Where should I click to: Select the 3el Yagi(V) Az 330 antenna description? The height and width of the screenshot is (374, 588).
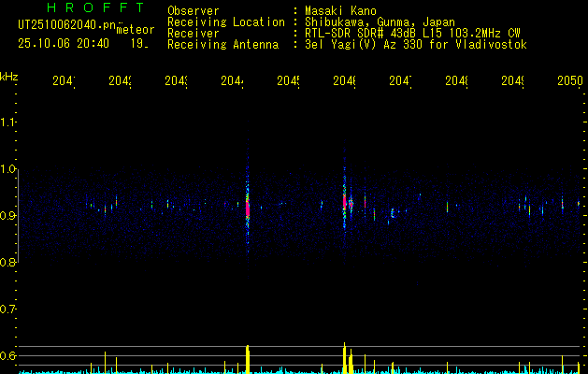click(x=416, y=45)
